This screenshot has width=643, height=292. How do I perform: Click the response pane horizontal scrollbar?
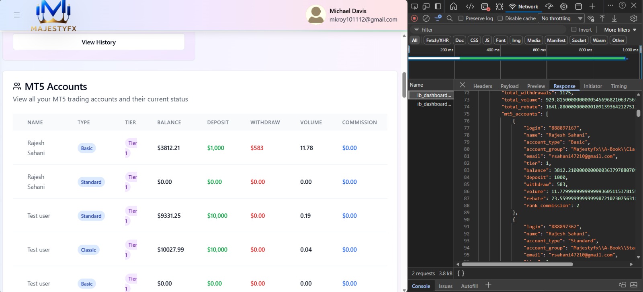point(518,264)
